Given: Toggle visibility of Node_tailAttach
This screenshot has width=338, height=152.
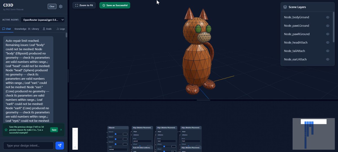Looking at the screenshot, I should (328, 51).
